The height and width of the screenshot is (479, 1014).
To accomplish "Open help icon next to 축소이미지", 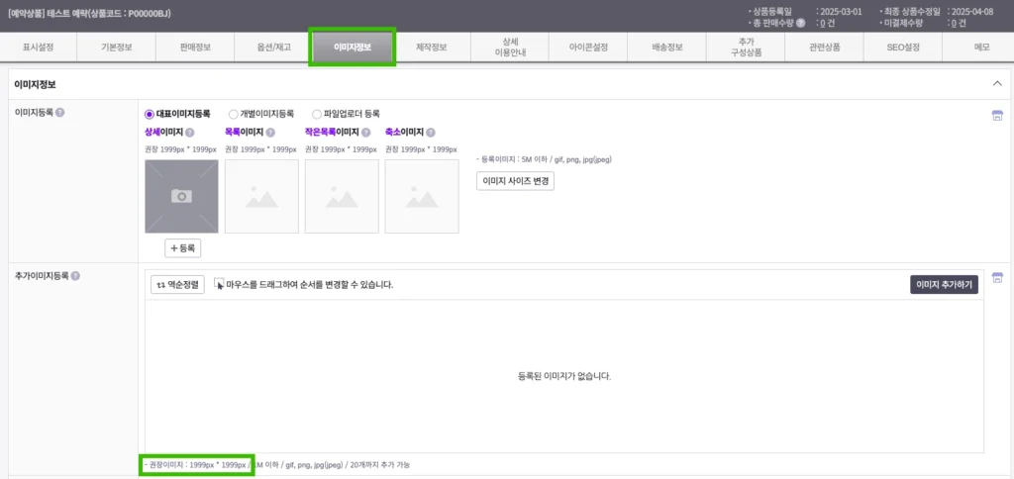I will 430,133.
